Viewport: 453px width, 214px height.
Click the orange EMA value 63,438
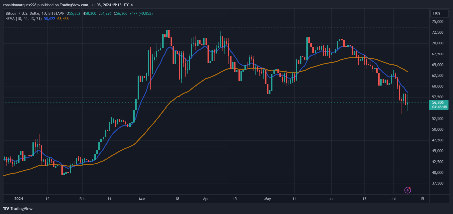pyautogui.click(x=63, y=19)
